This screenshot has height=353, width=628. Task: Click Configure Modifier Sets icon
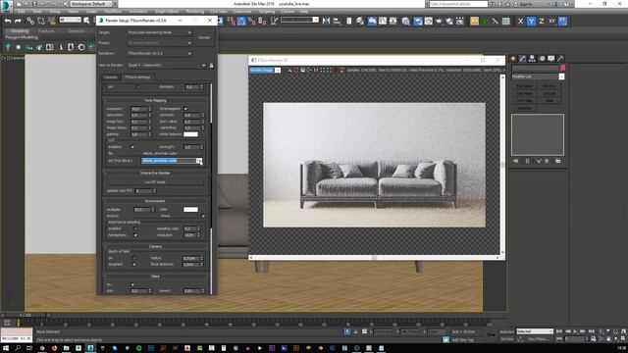tap(558, 161)
